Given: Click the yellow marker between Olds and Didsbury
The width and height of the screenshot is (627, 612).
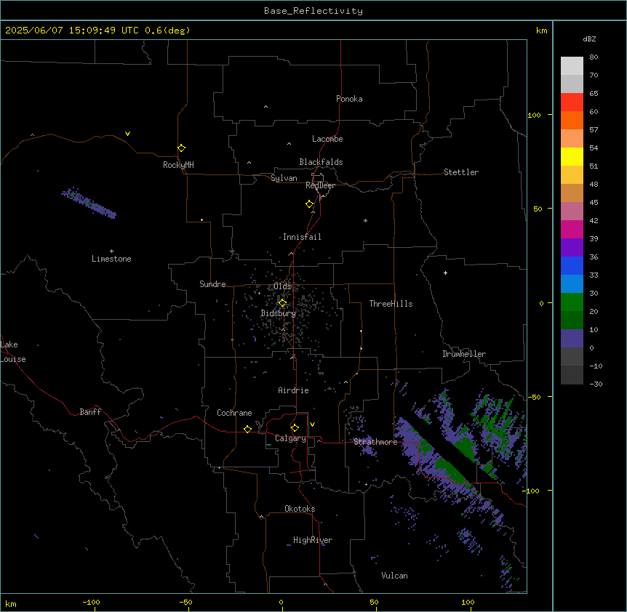Looking at the screenshot, I should [x=282, y=303].
